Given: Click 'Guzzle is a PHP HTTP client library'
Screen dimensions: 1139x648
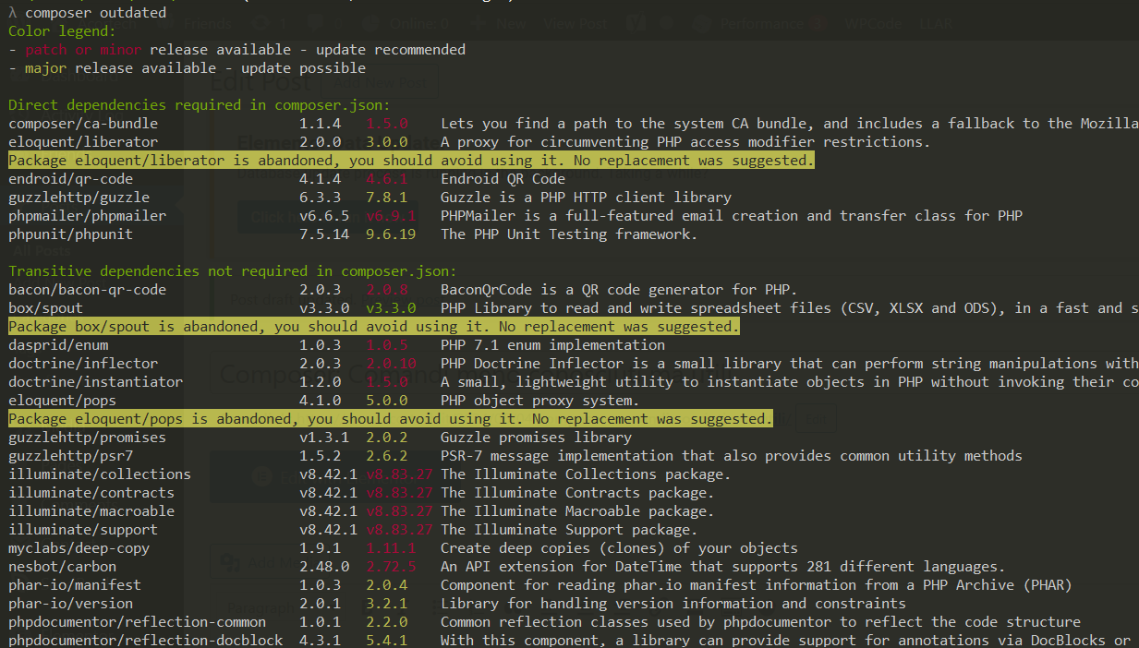Looking at the screenshot, I should [586, 198].
